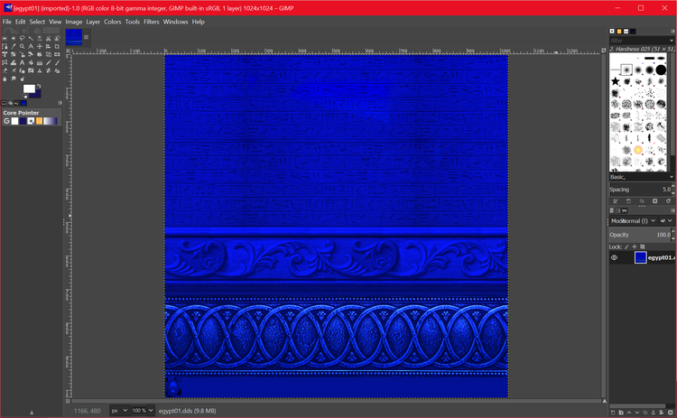Open the image navigation icon at canvas corner

605,402
